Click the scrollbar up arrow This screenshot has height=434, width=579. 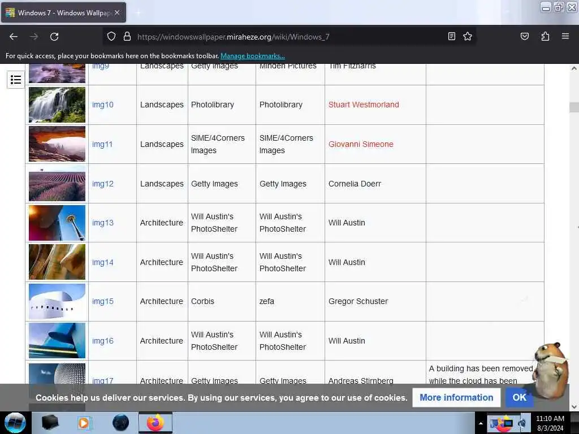click(x=574, y=68)
